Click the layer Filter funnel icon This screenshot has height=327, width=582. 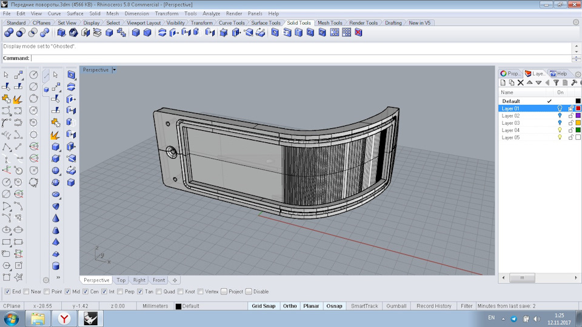[556, 83]
